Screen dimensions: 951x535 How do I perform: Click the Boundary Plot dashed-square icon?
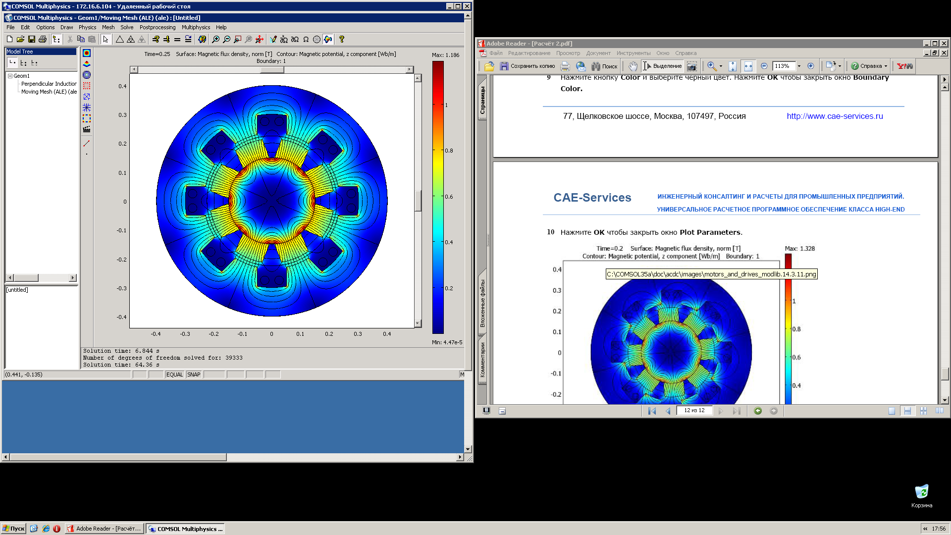tap(87, 118)
